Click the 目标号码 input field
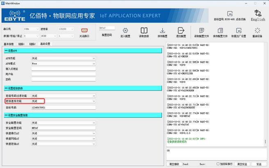Image resolution: width=269 pixels, height=168 pixels. [63, 107]
